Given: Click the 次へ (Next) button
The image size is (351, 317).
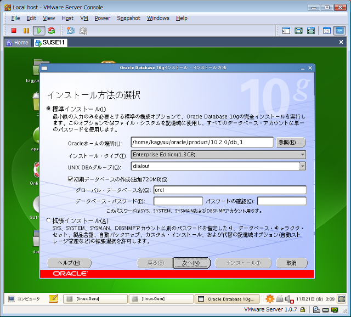Looking at the screenshot, I should [191, 263].
